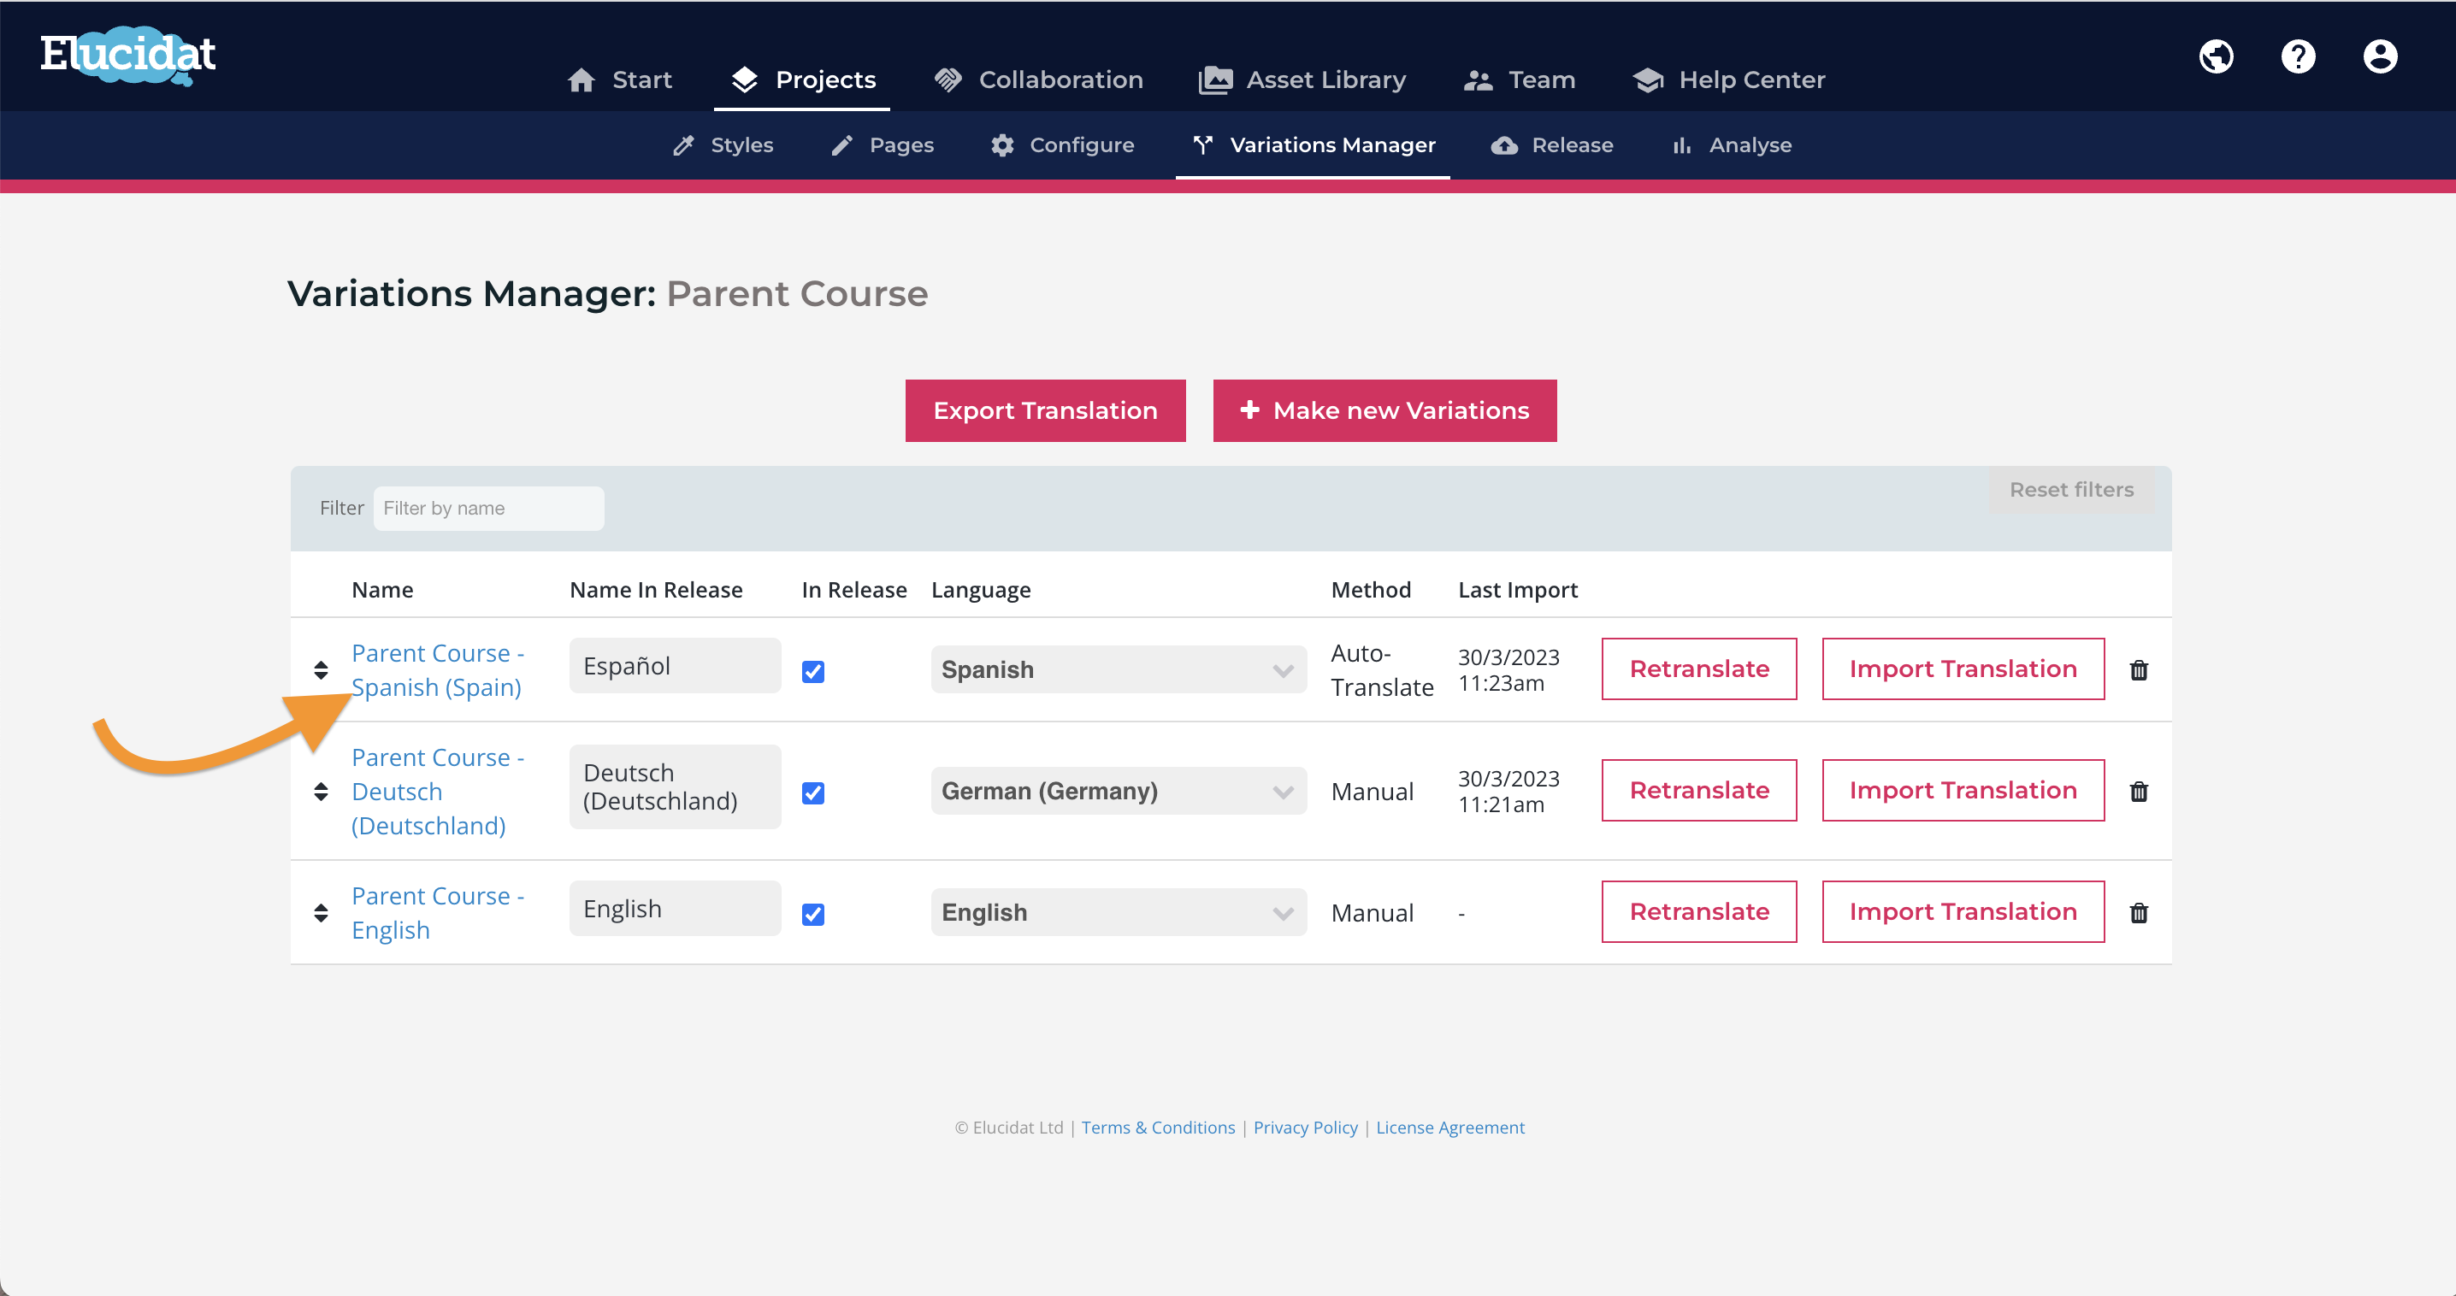Click the Styles brush icon

pyautogui.click(x=683, y=146)
